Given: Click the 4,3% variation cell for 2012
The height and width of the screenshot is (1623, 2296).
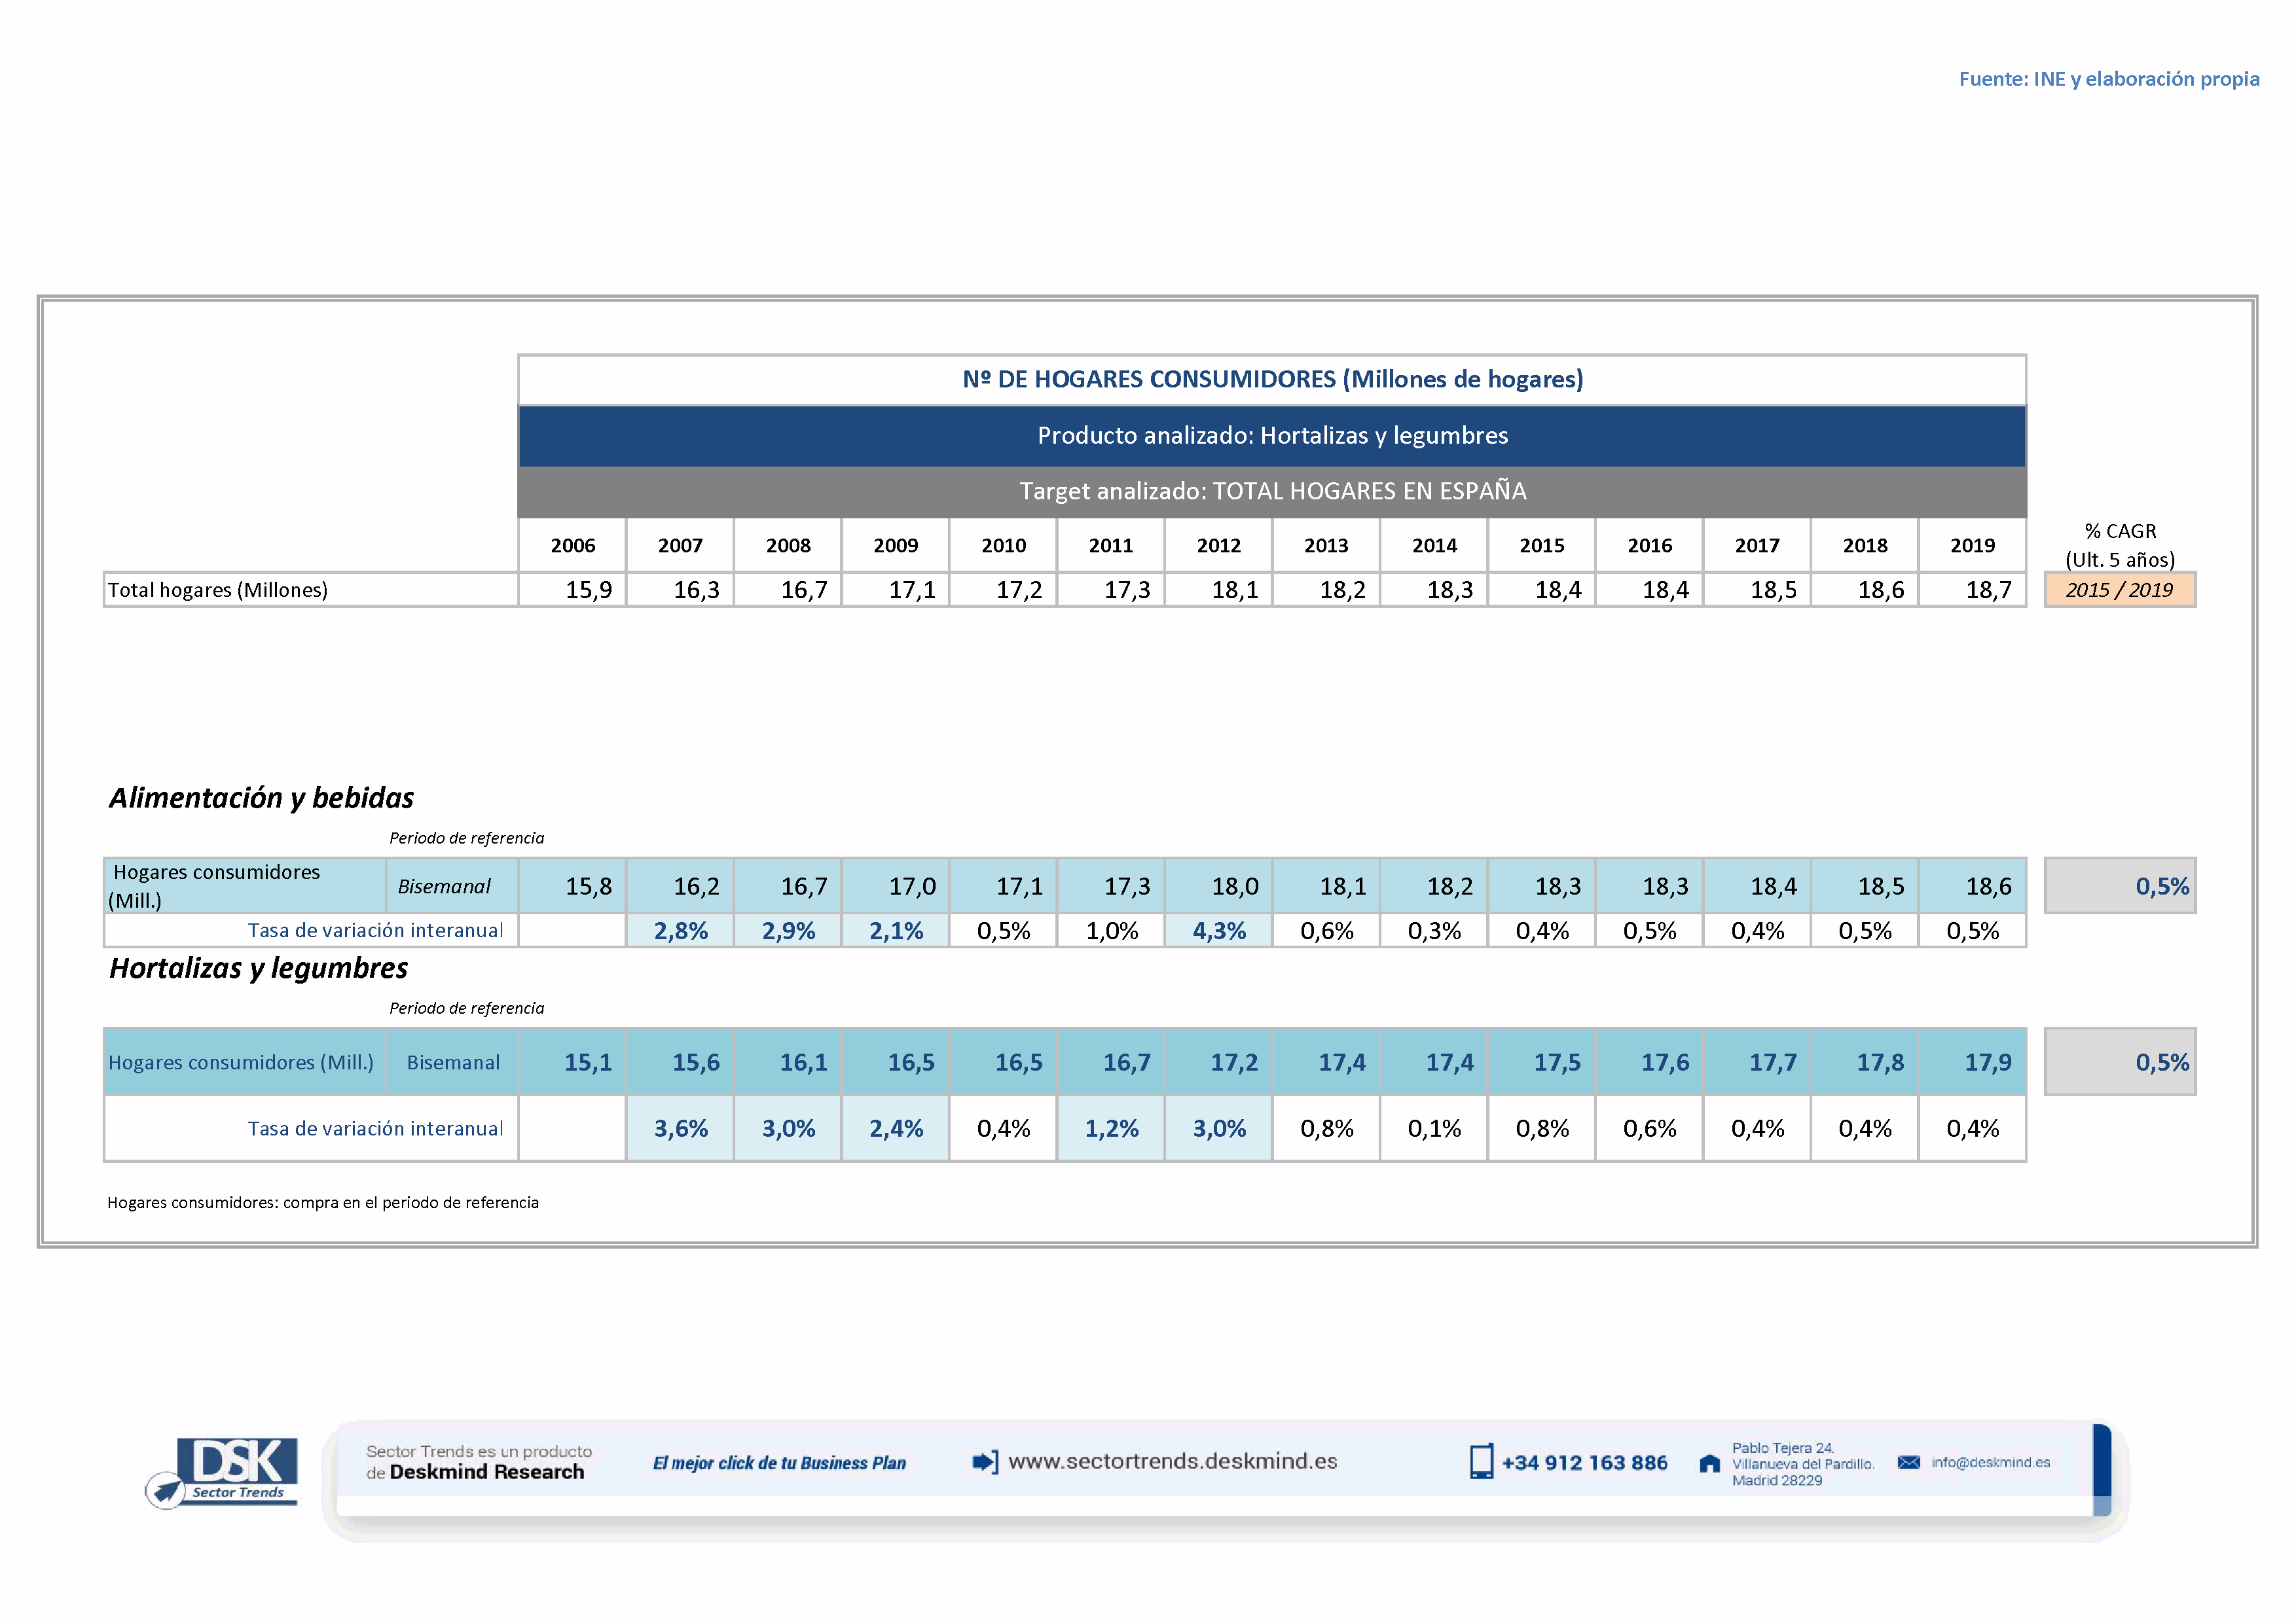Looking at the screenshot, I should (1218, 931).
